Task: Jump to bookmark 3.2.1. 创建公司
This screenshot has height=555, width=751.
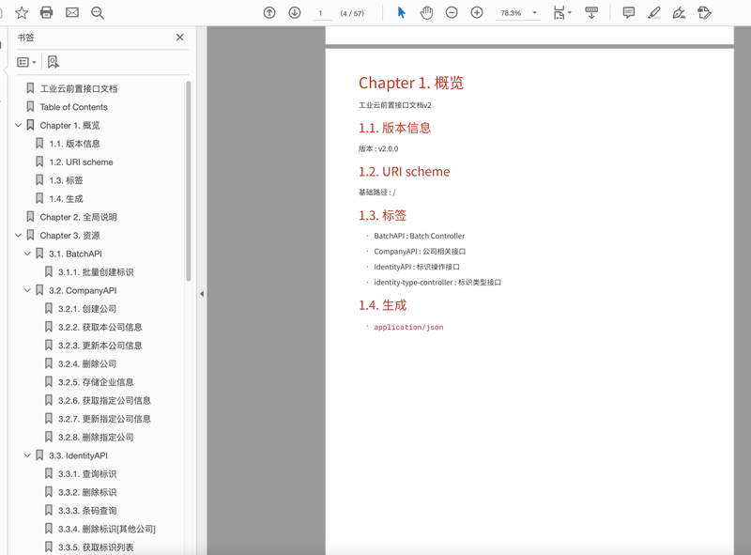Action: 87,309
